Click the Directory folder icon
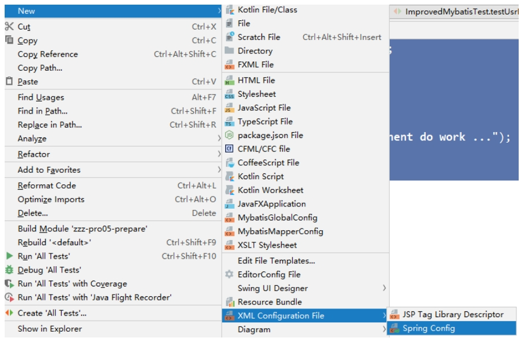This screenshot has width=521, height=345. [229, 51]
